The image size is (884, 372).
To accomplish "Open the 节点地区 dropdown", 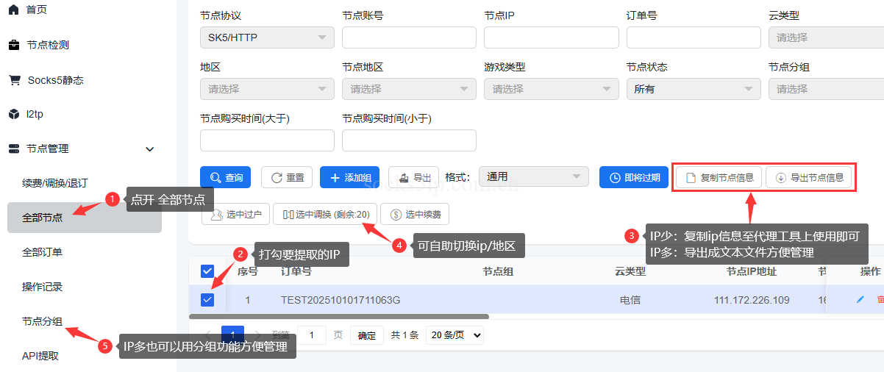I will tap(409, 89).
